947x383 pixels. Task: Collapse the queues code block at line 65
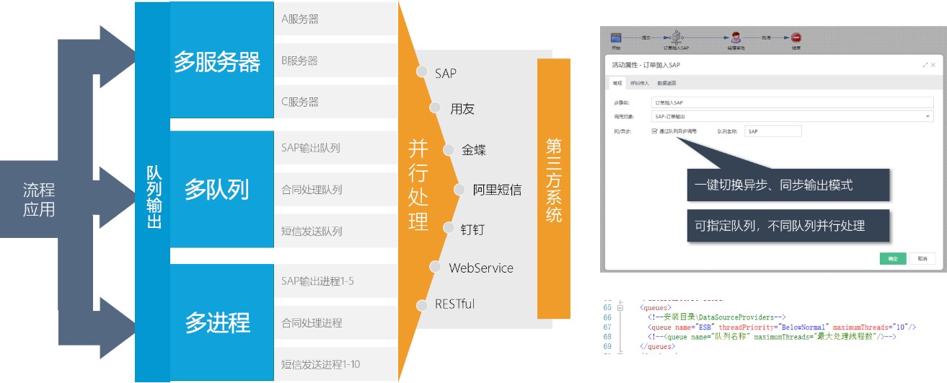point(620,307)
